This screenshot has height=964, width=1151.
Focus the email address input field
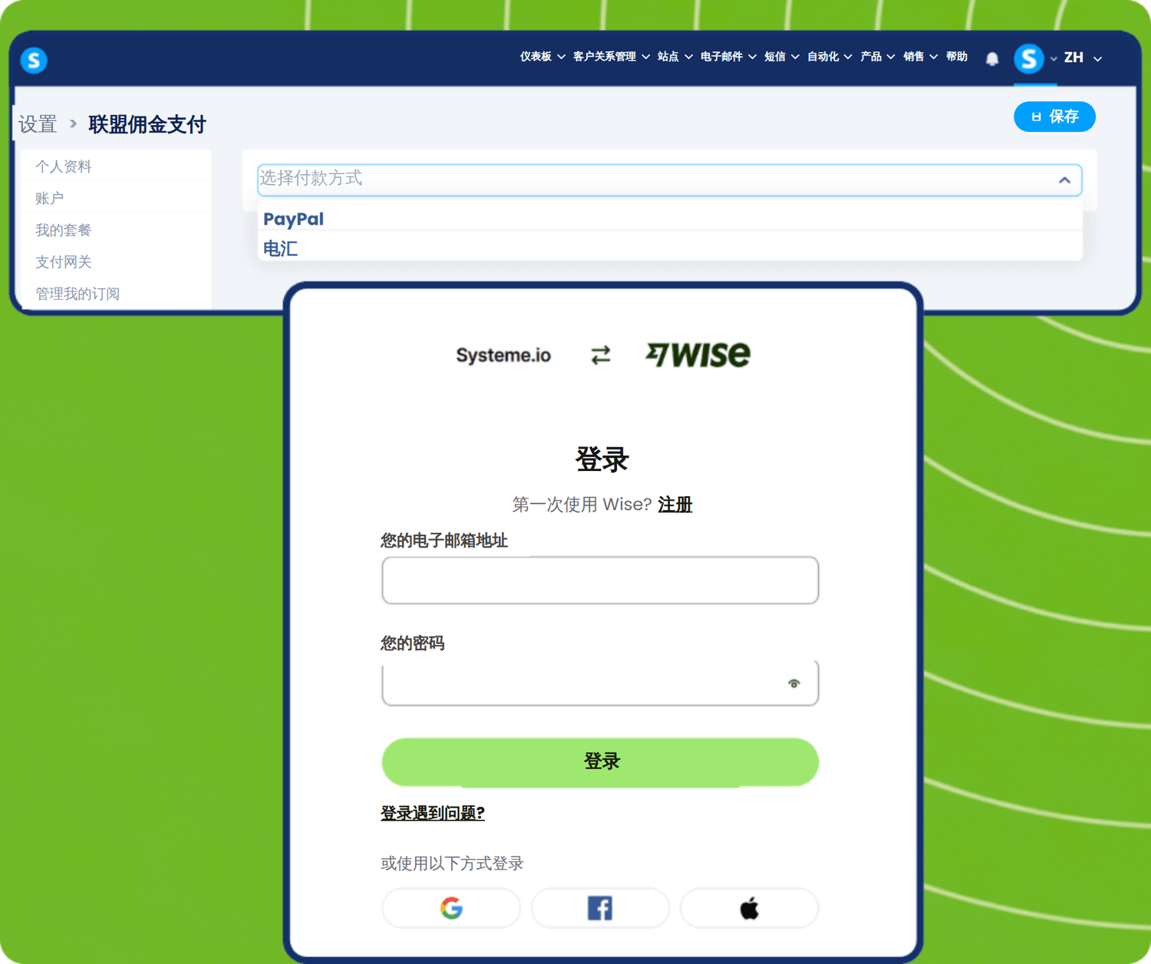point(600,581)
